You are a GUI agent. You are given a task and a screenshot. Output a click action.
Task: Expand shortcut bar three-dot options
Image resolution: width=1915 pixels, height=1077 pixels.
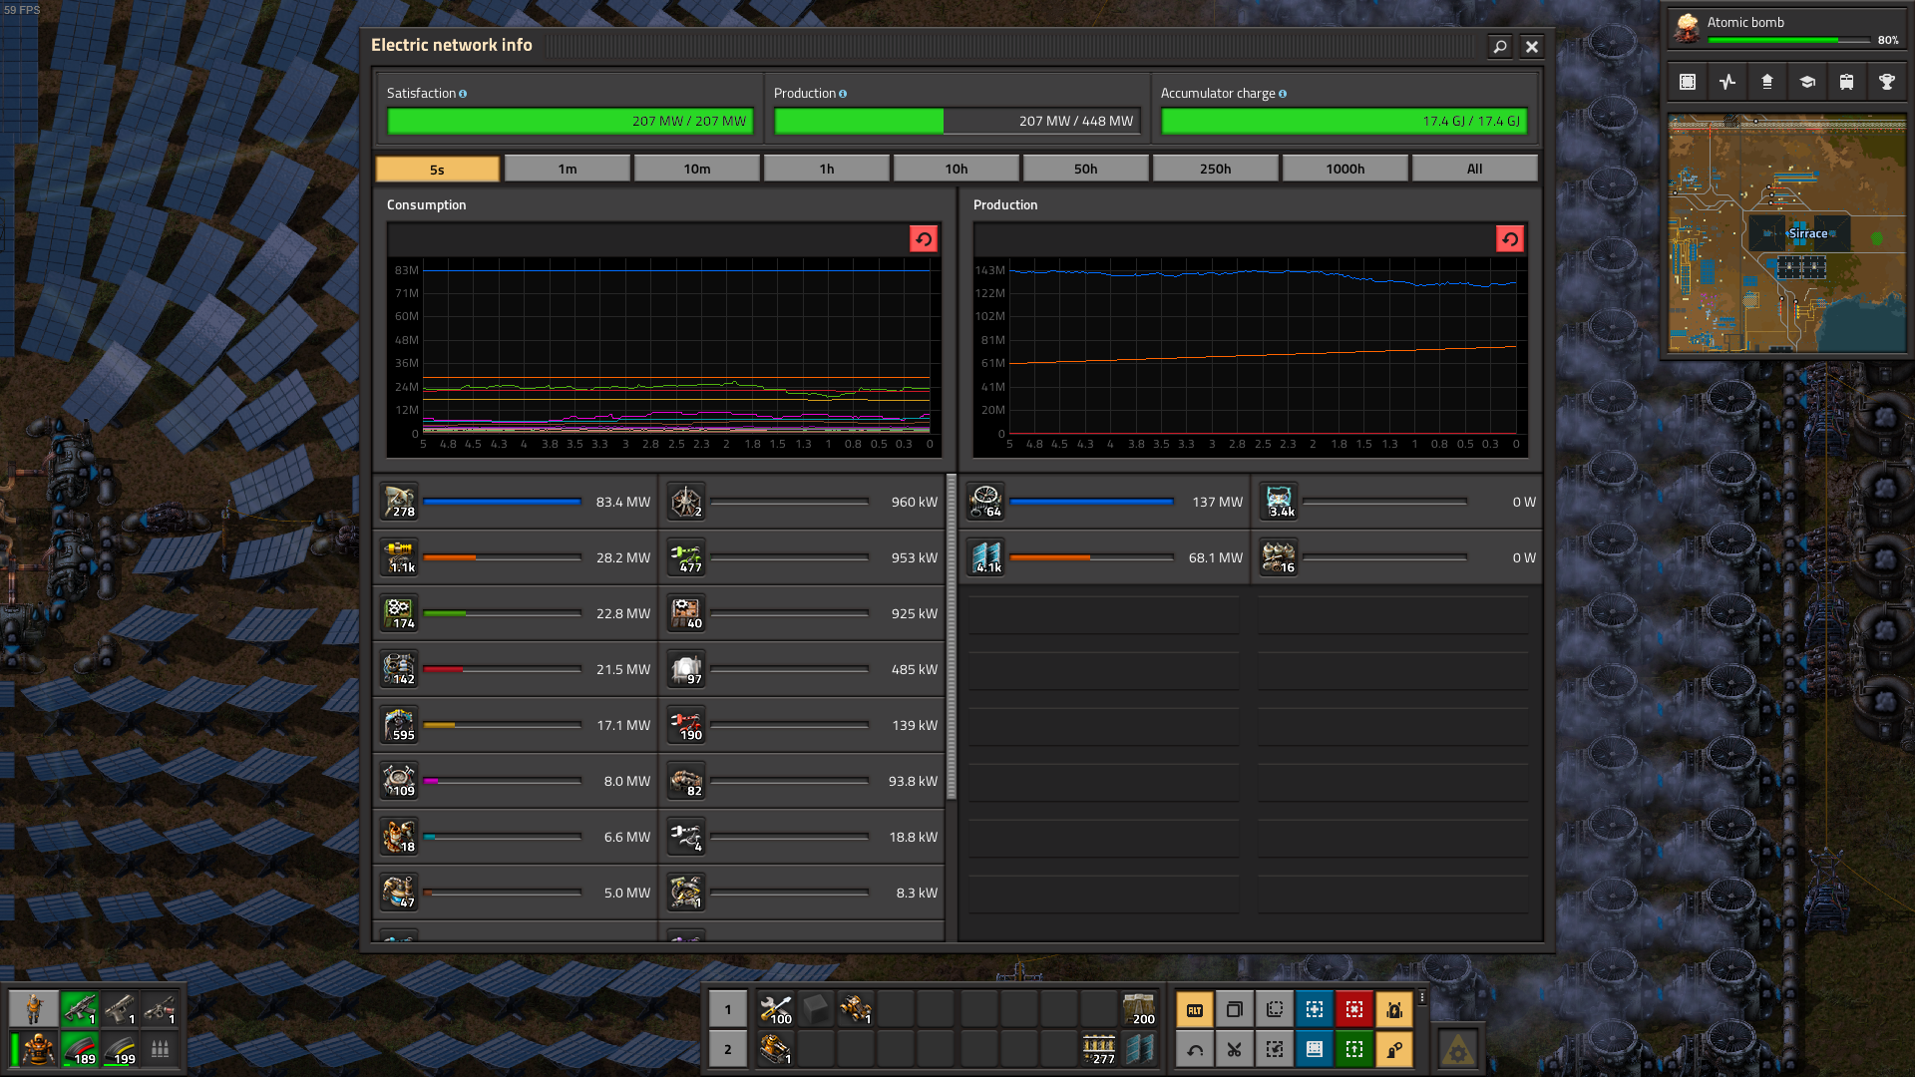coord(1422,997)
